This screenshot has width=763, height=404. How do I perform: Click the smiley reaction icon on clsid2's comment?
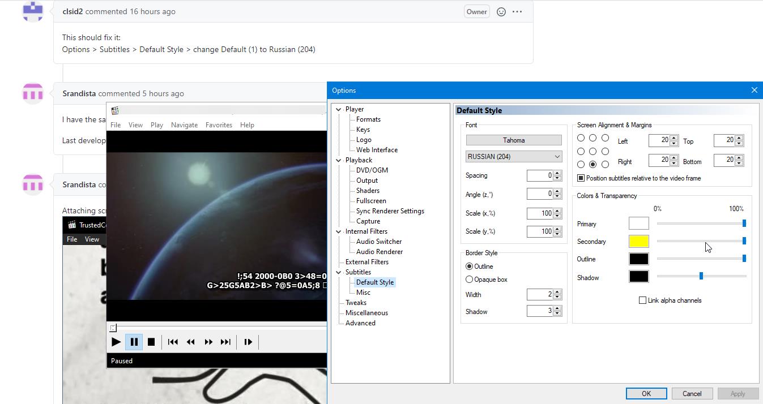pyautogui.click(x=500, y=11)
